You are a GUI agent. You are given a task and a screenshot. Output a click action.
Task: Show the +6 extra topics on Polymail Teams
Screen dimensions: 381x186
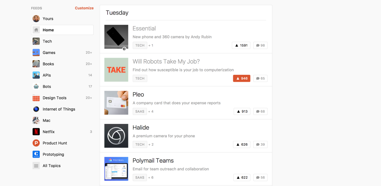tap(151, 177)
